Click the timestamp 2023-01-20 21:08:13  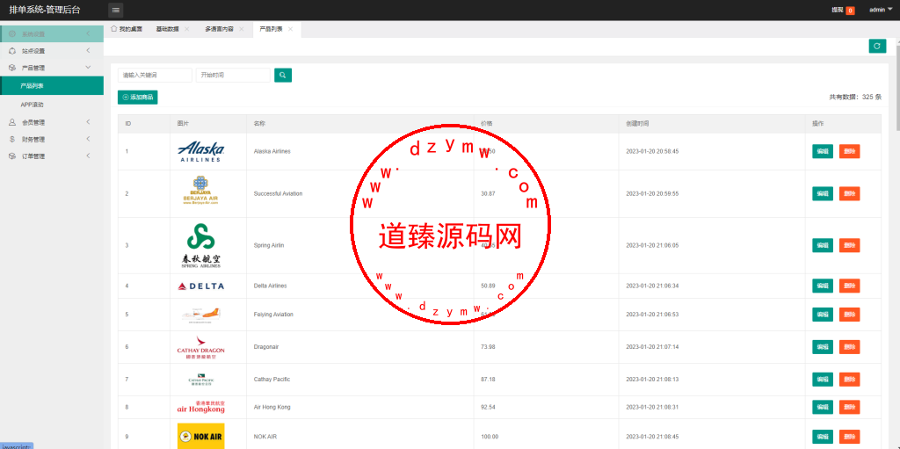pyautogui.click(x=652, y=380)
